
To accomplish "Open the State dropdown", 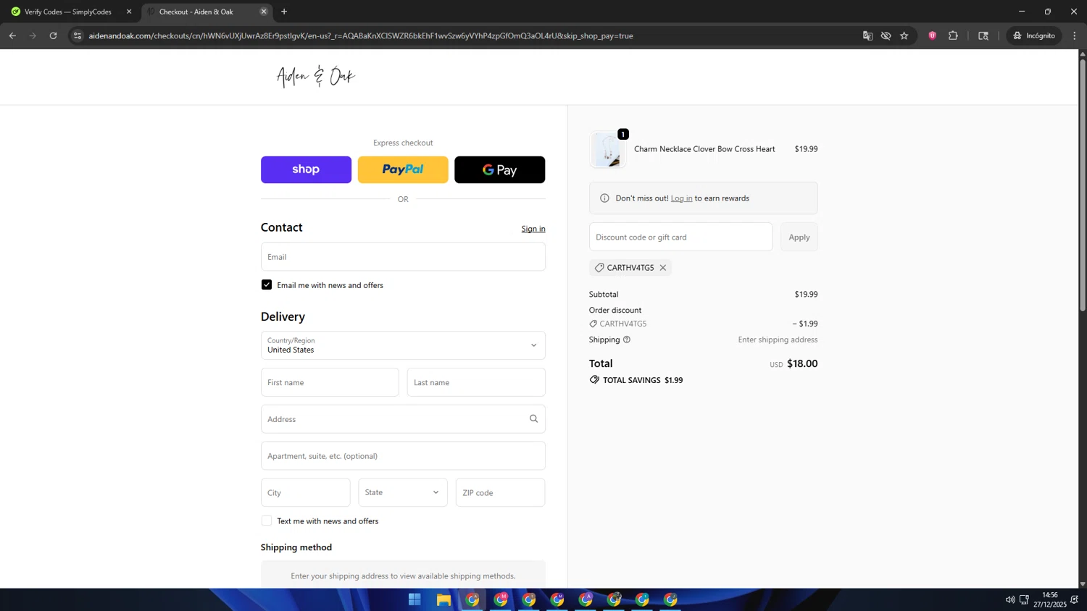I will tap(403, 492).
